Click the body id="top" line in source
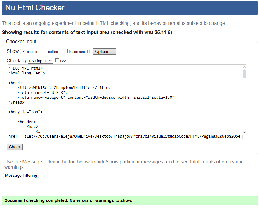Image resolution: width=259 pixels, height=209 pixels. [26, 112]
